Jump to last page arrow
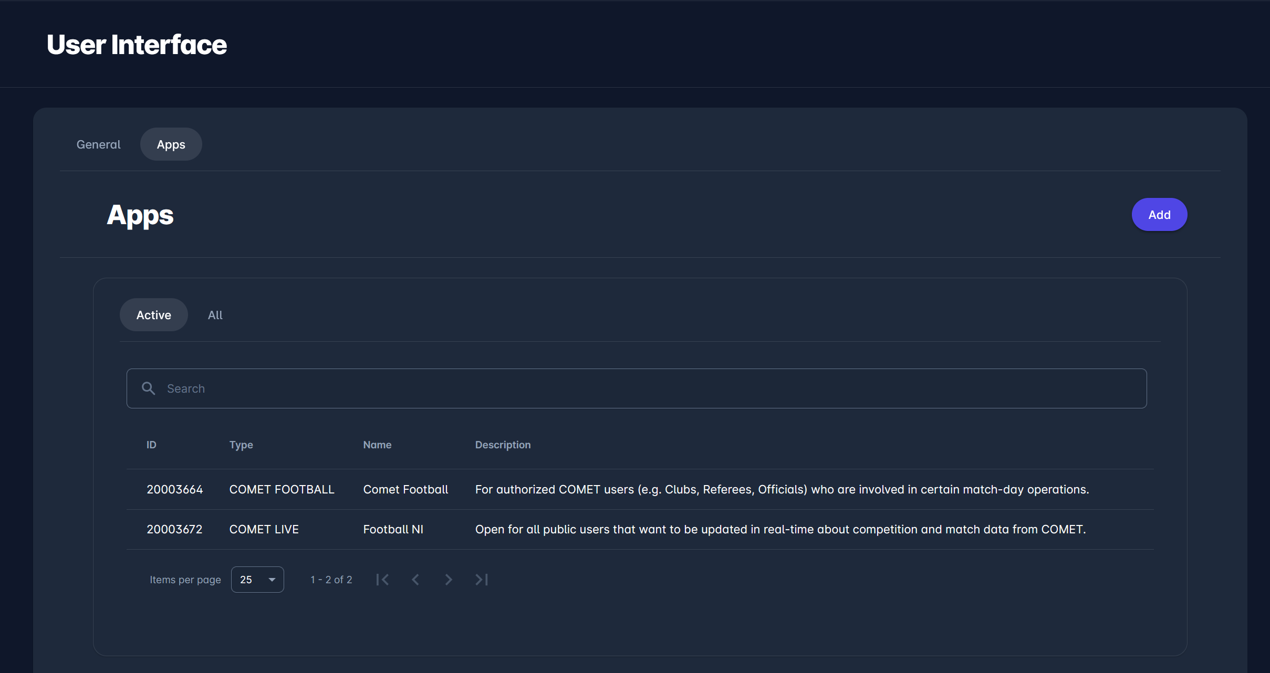 (482, 580)
